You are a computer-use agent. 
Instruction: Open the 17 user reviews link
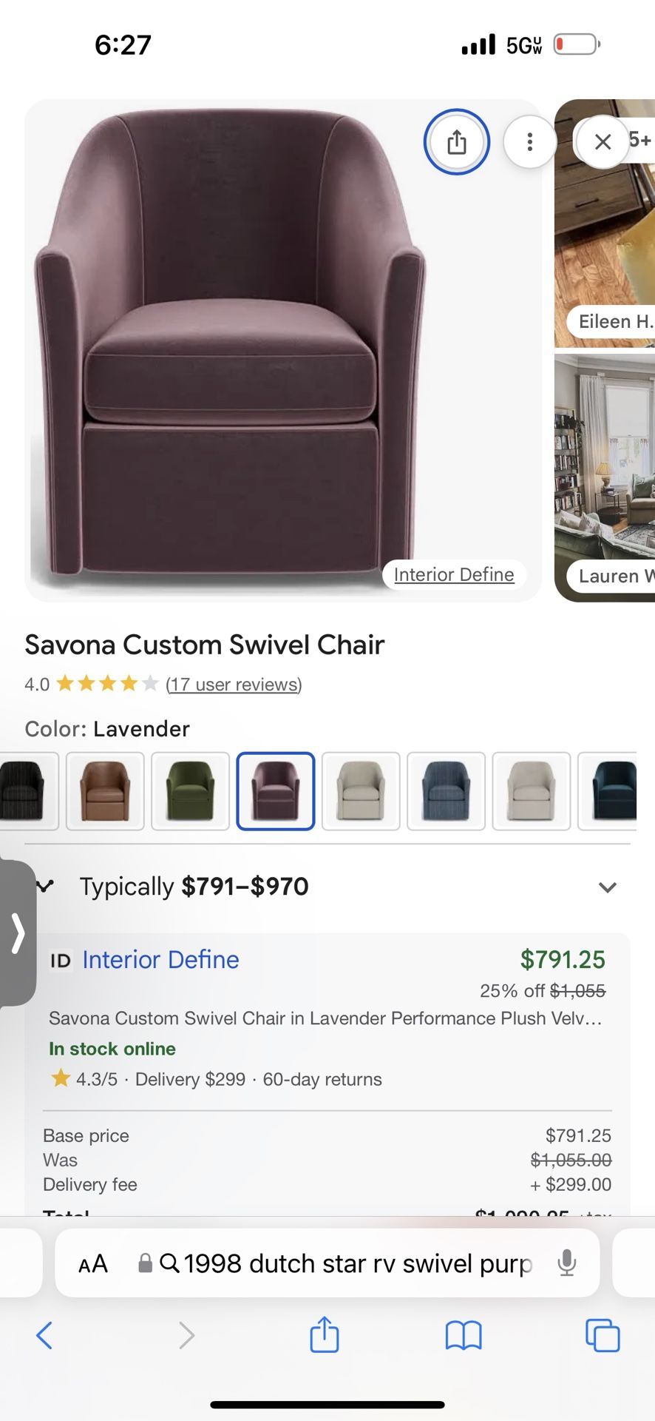(x=234, y=685)
